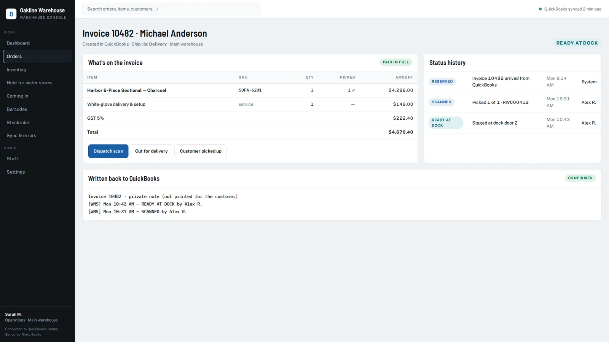Click 'Set up by Rinko Books' text
Screen dimensions: 609x342
point(23,334)
